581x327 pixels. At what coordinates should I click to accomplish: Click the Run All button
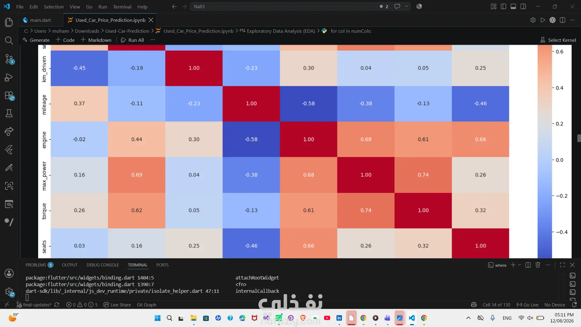tap(132, 40)
